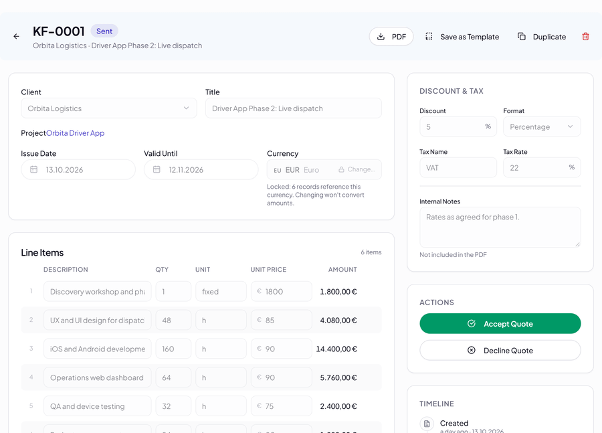The height and width of the screenshot is (433, 602).
Task: Click the Discount value field
Action: coord(458,126)
